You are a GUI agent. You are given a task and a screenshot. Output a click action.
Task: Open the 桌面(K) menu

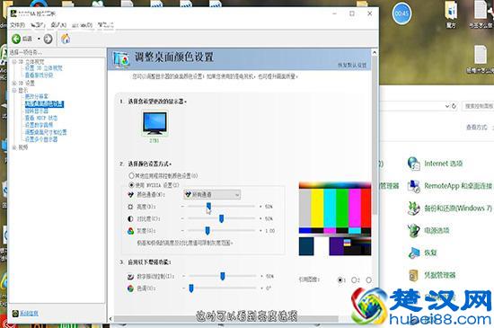[58, 25]
